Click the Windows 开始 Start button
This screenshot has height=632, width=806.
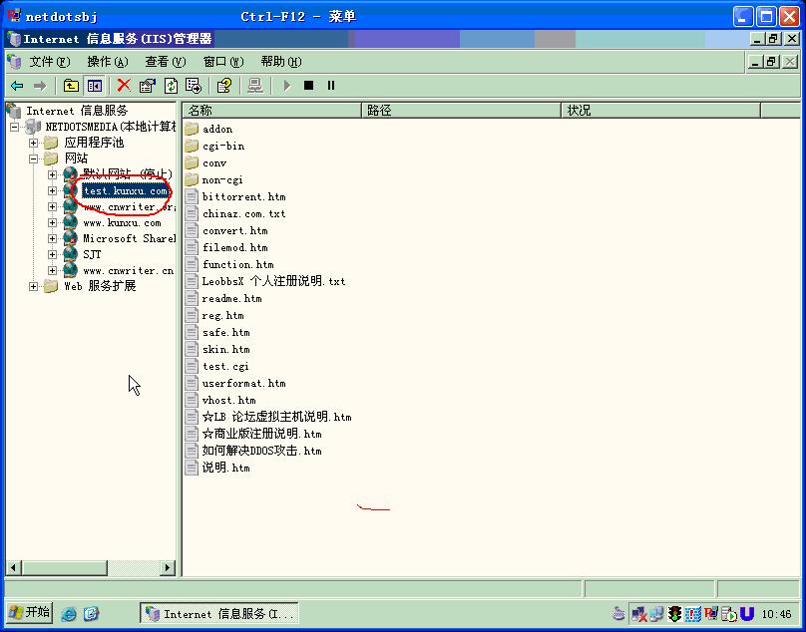tap(30, 612)
